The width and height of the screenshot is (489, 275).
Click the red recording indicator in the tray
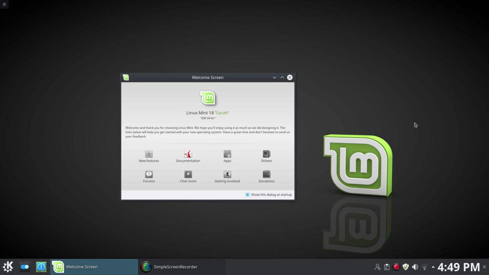(x=396, y=267)
